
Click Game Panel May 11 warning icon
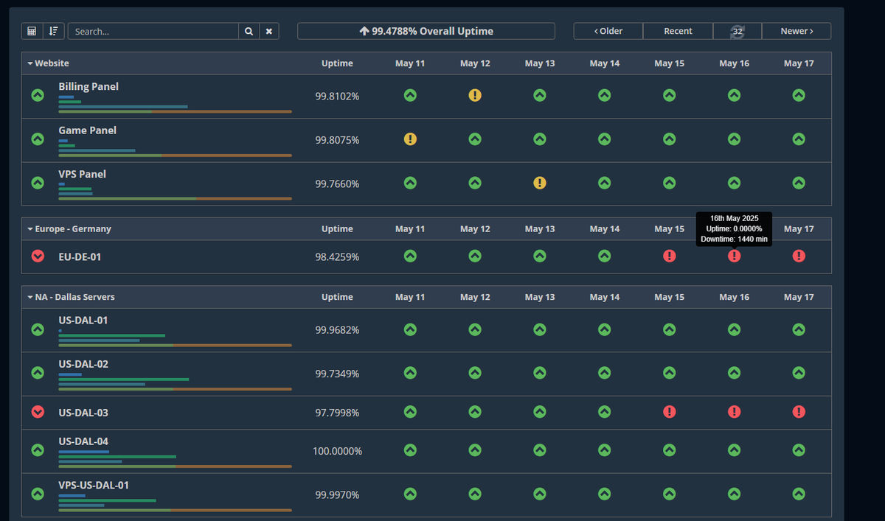pyautogui.click(x=410, y=139)
